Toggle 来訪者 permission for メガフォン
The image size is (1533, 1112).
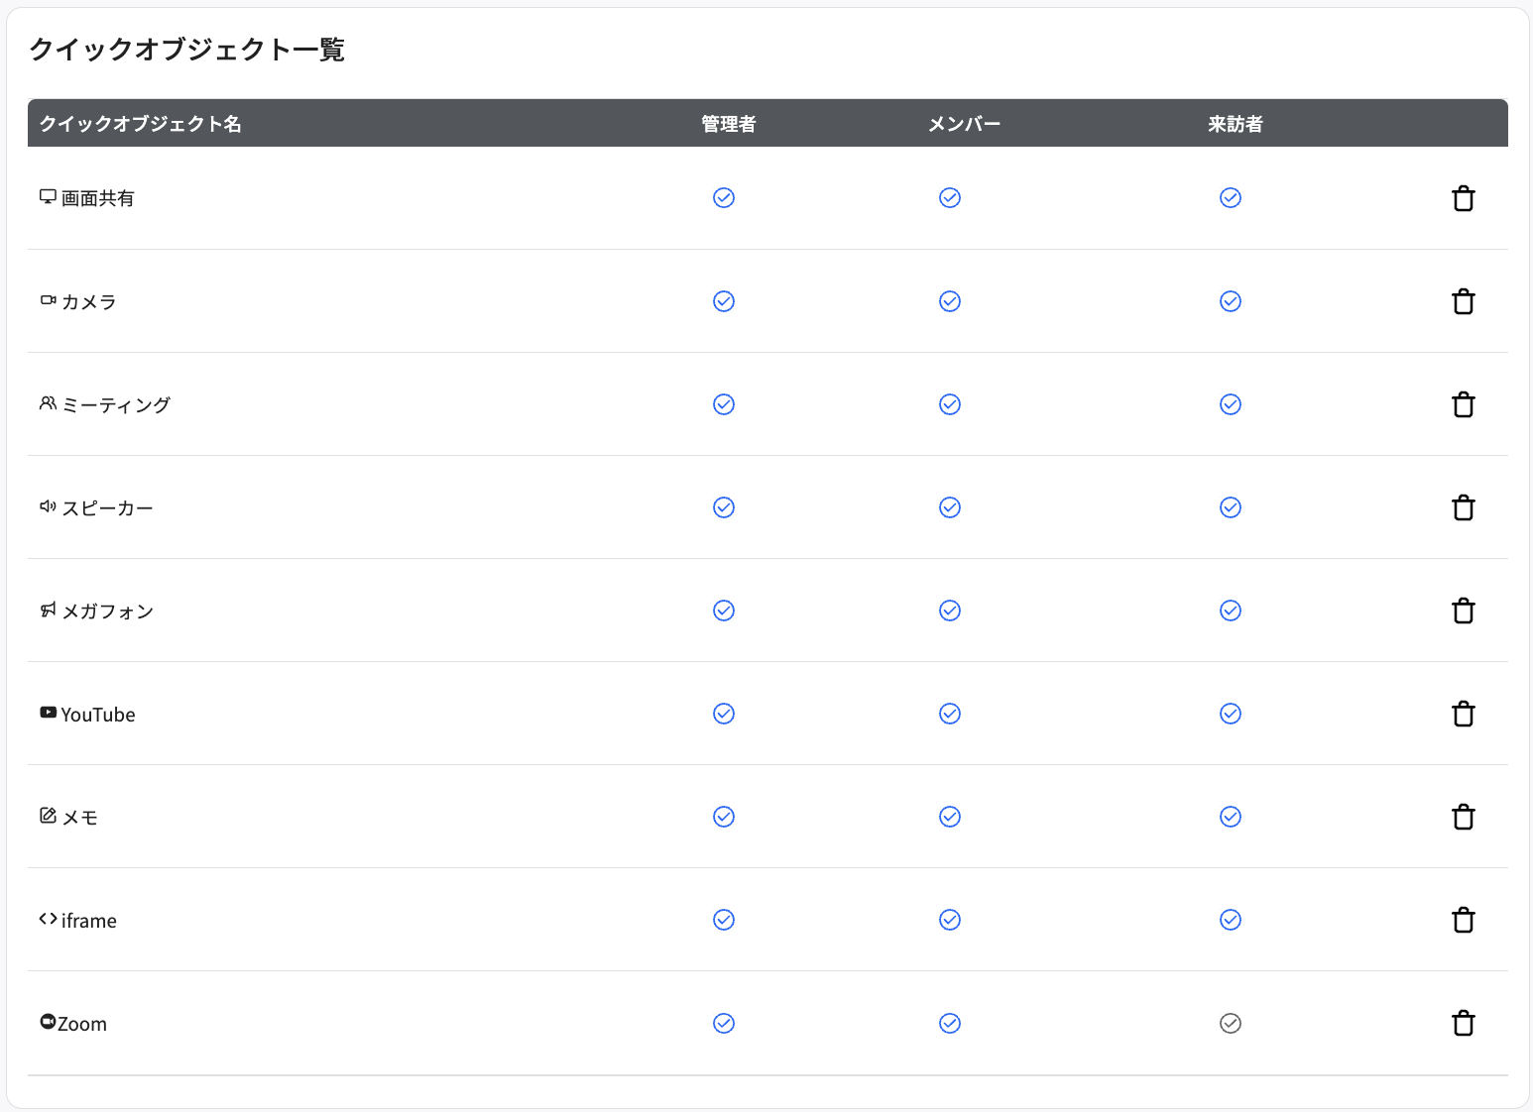coord(1230,610)
